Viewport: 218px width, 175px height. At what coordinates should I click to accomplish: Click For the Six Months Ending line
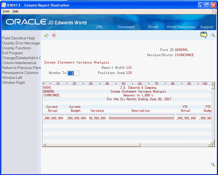139,99
